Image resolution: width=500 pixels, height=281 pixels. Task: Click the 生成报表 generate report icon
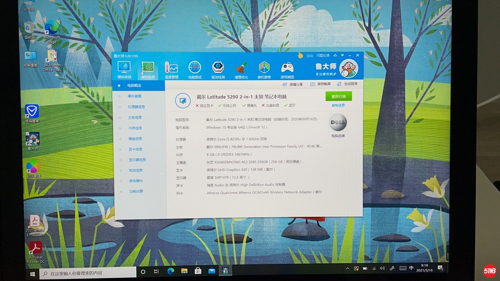coord(347,84)
